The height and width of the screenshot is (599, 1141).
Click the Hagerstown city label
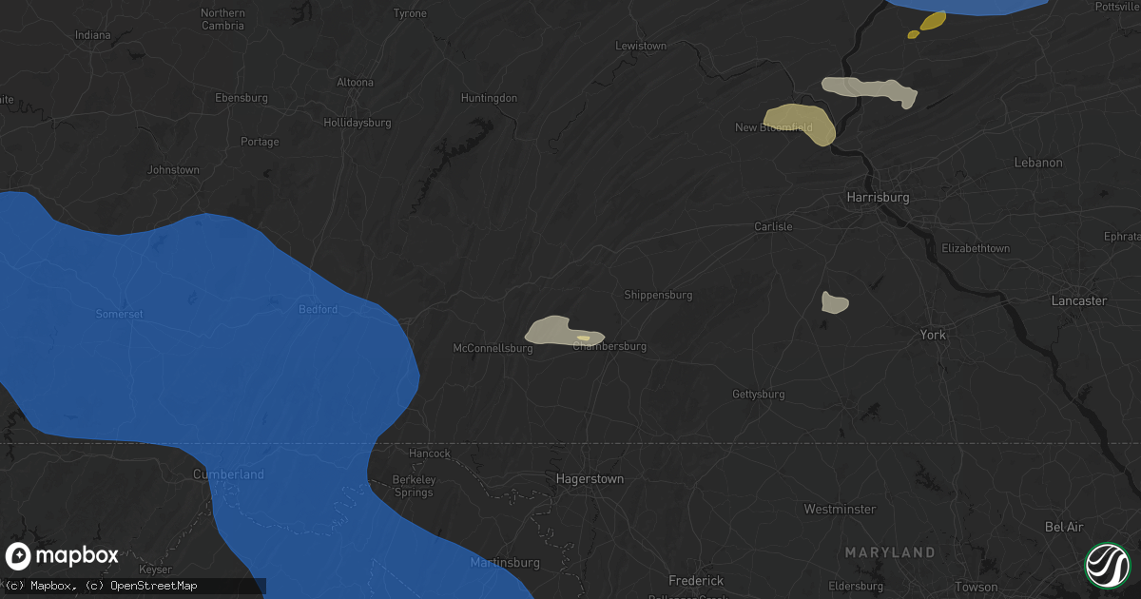[x=590, y=479]
